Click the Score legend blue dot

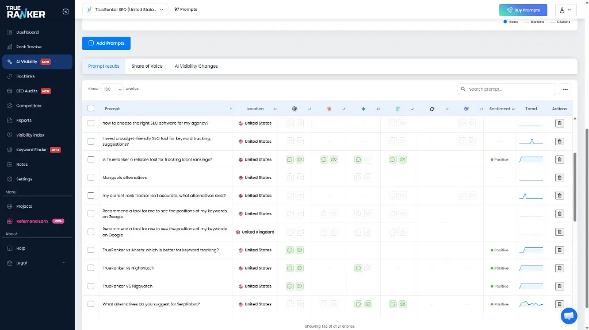point(505,22)
